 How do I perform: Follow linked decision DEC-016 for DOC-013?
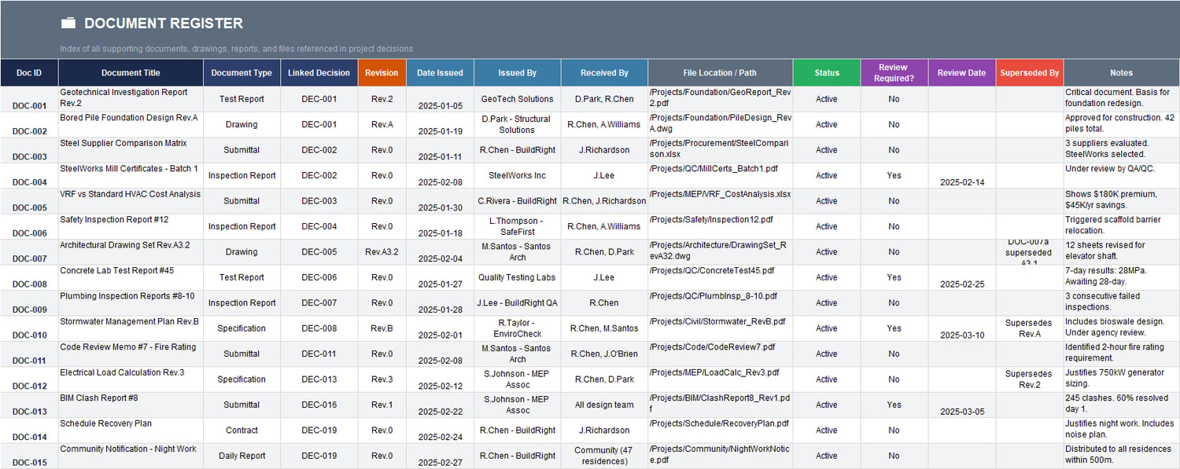319,405
